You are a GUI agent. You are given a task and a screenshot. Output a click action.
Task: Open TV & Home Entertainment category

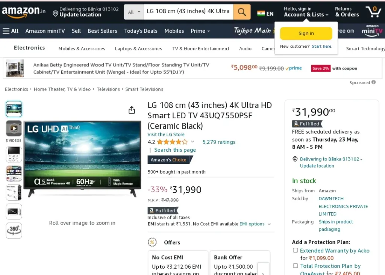(201, 48)
